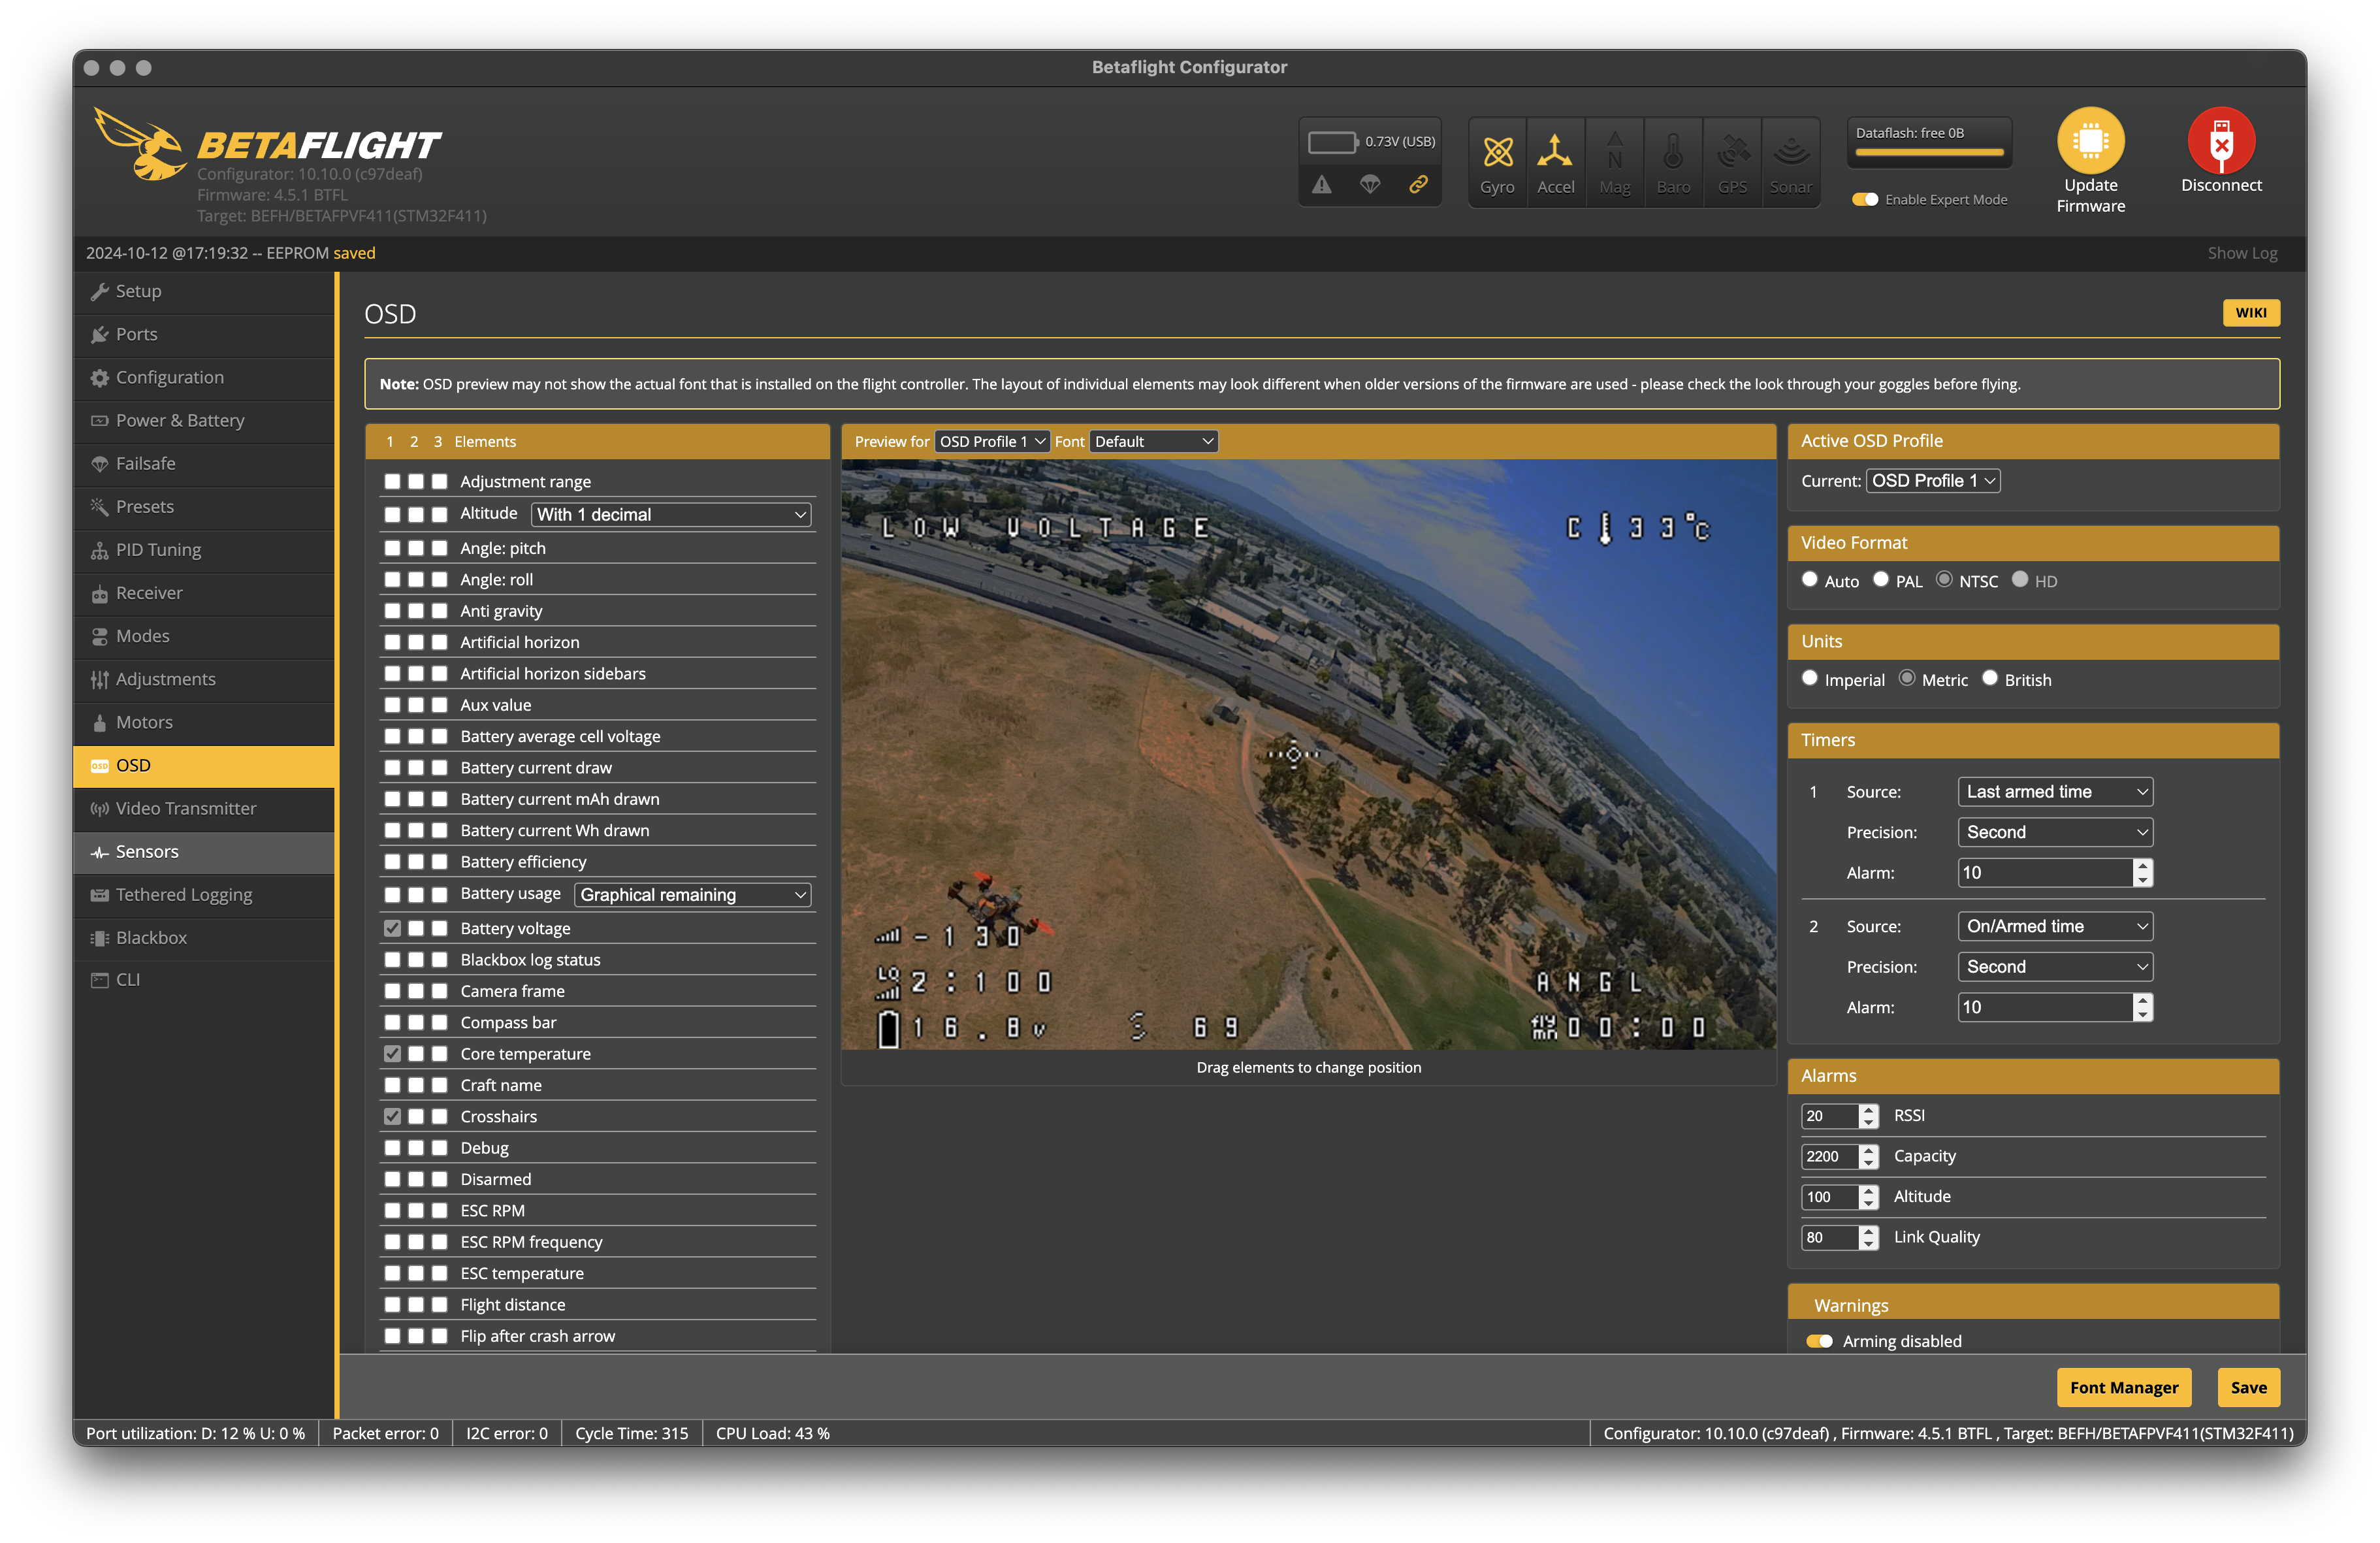Uncheck Core temperature profile 1 checkbox
Screen dimensions: 2380x1543
(392, 1053)
